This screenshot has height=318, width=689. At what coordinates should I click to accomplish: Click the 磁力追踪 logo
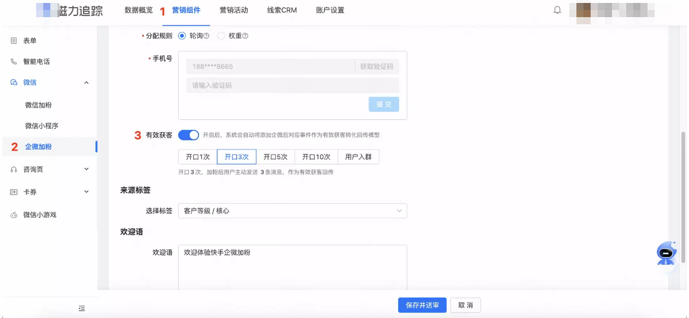click(69, 11)
